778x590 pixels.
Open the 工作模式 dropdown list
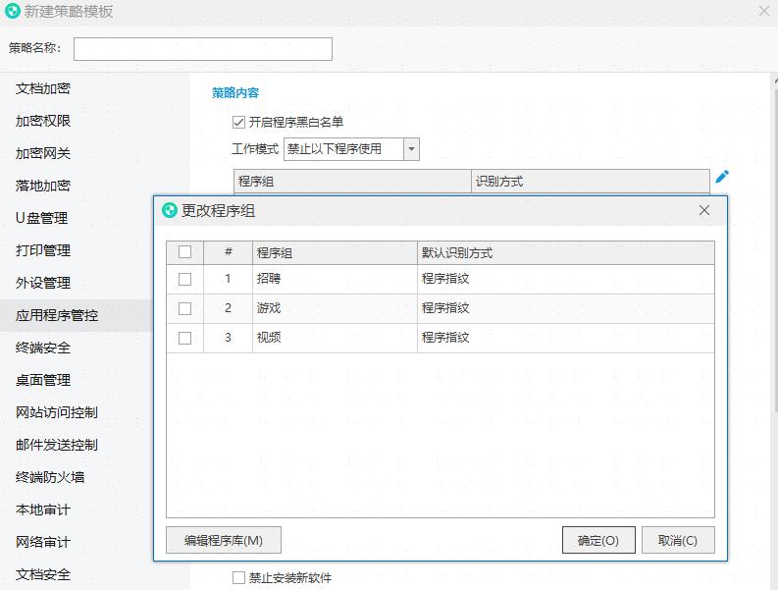coord(411,149)
